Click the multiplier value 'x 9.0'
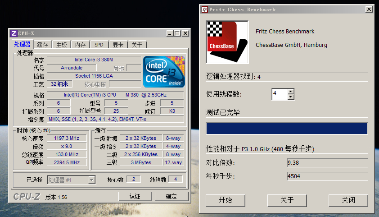 [x=67, y=146]
